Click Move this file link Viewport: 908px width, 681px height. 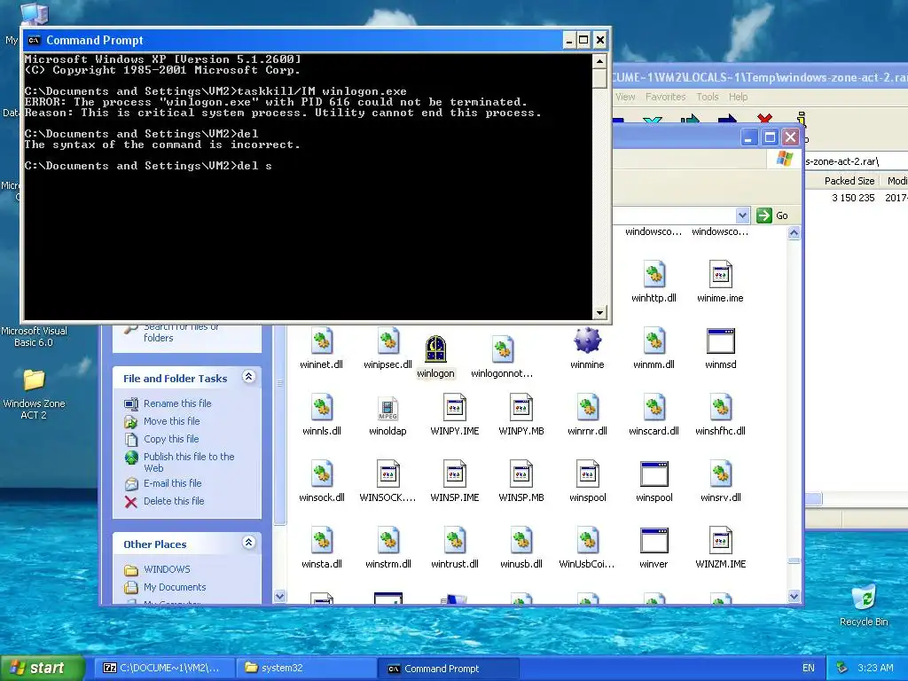click(171, 421)
